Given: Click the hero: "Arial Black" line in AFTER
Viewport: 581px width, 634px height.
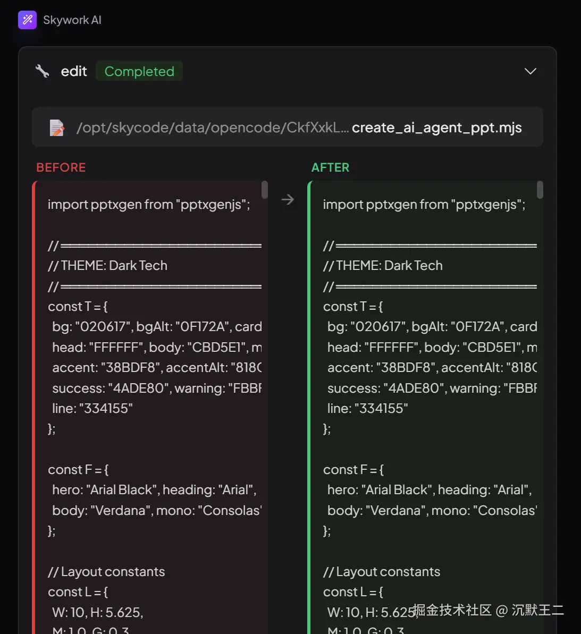Looking at the screenshot, I should pyautogui.click(x=430, y=490).
